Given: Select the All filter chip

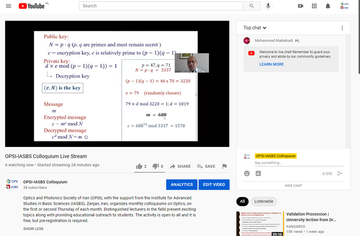Looking at the screenshot, I should 242,202.
